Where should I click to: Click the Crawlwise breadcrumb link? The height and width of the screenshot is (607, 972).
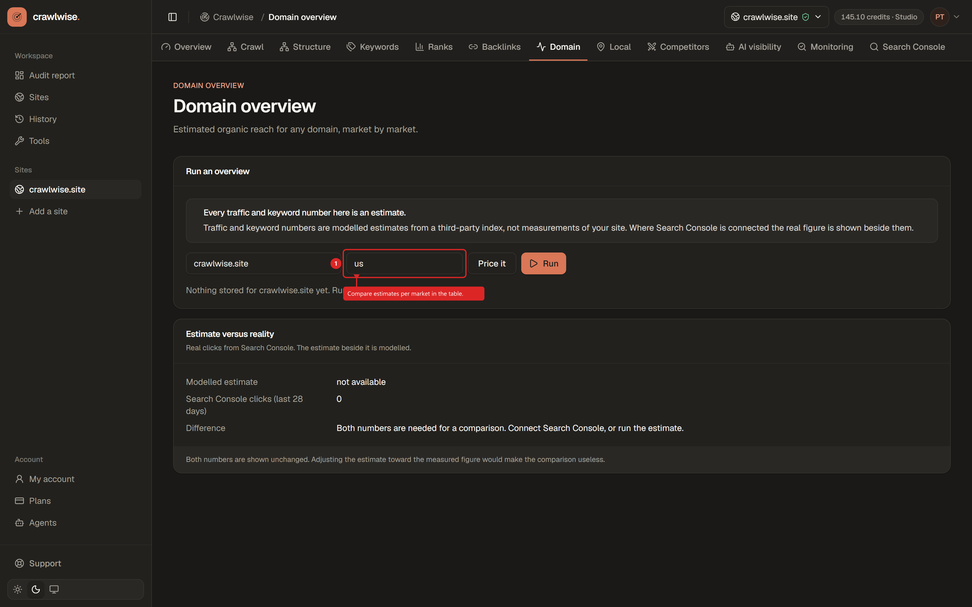point(227,17)
